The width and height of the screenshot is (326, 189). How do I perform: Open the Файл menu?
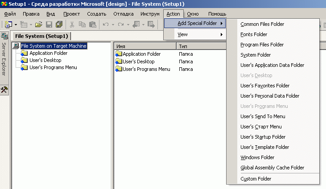click(x=10, y=14)
